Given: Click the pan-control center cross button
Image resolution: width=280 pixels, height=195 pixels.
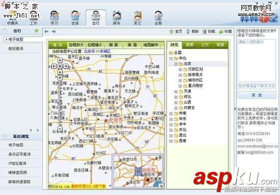Looking at the screenshot, I should click(60, 66).
